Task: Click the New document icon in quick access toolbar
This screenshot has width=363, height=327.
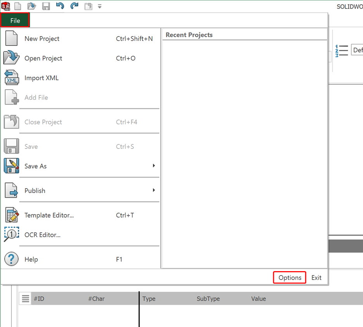Action: [18, 6]
